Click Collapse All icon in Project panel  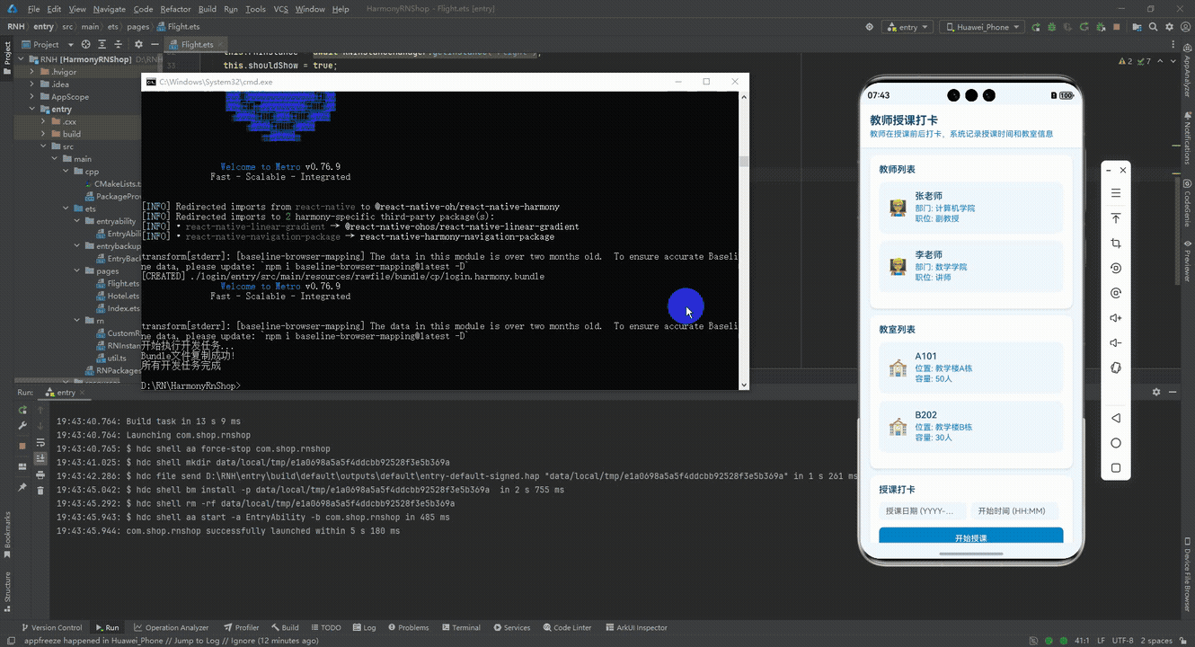click(119, 44)
